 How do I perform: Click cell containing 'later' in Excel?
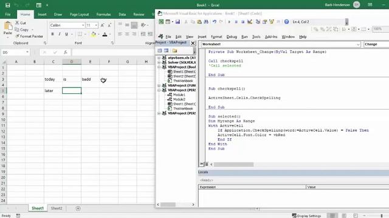tap(53, 91)
